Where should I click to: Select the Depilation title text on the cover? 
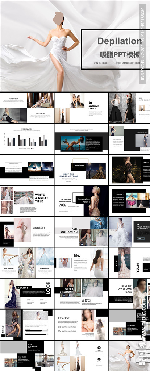119,41
